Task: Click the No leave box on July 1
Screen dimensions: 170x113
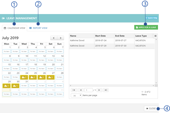Action: pyautogui.click(x=7, y=51)
